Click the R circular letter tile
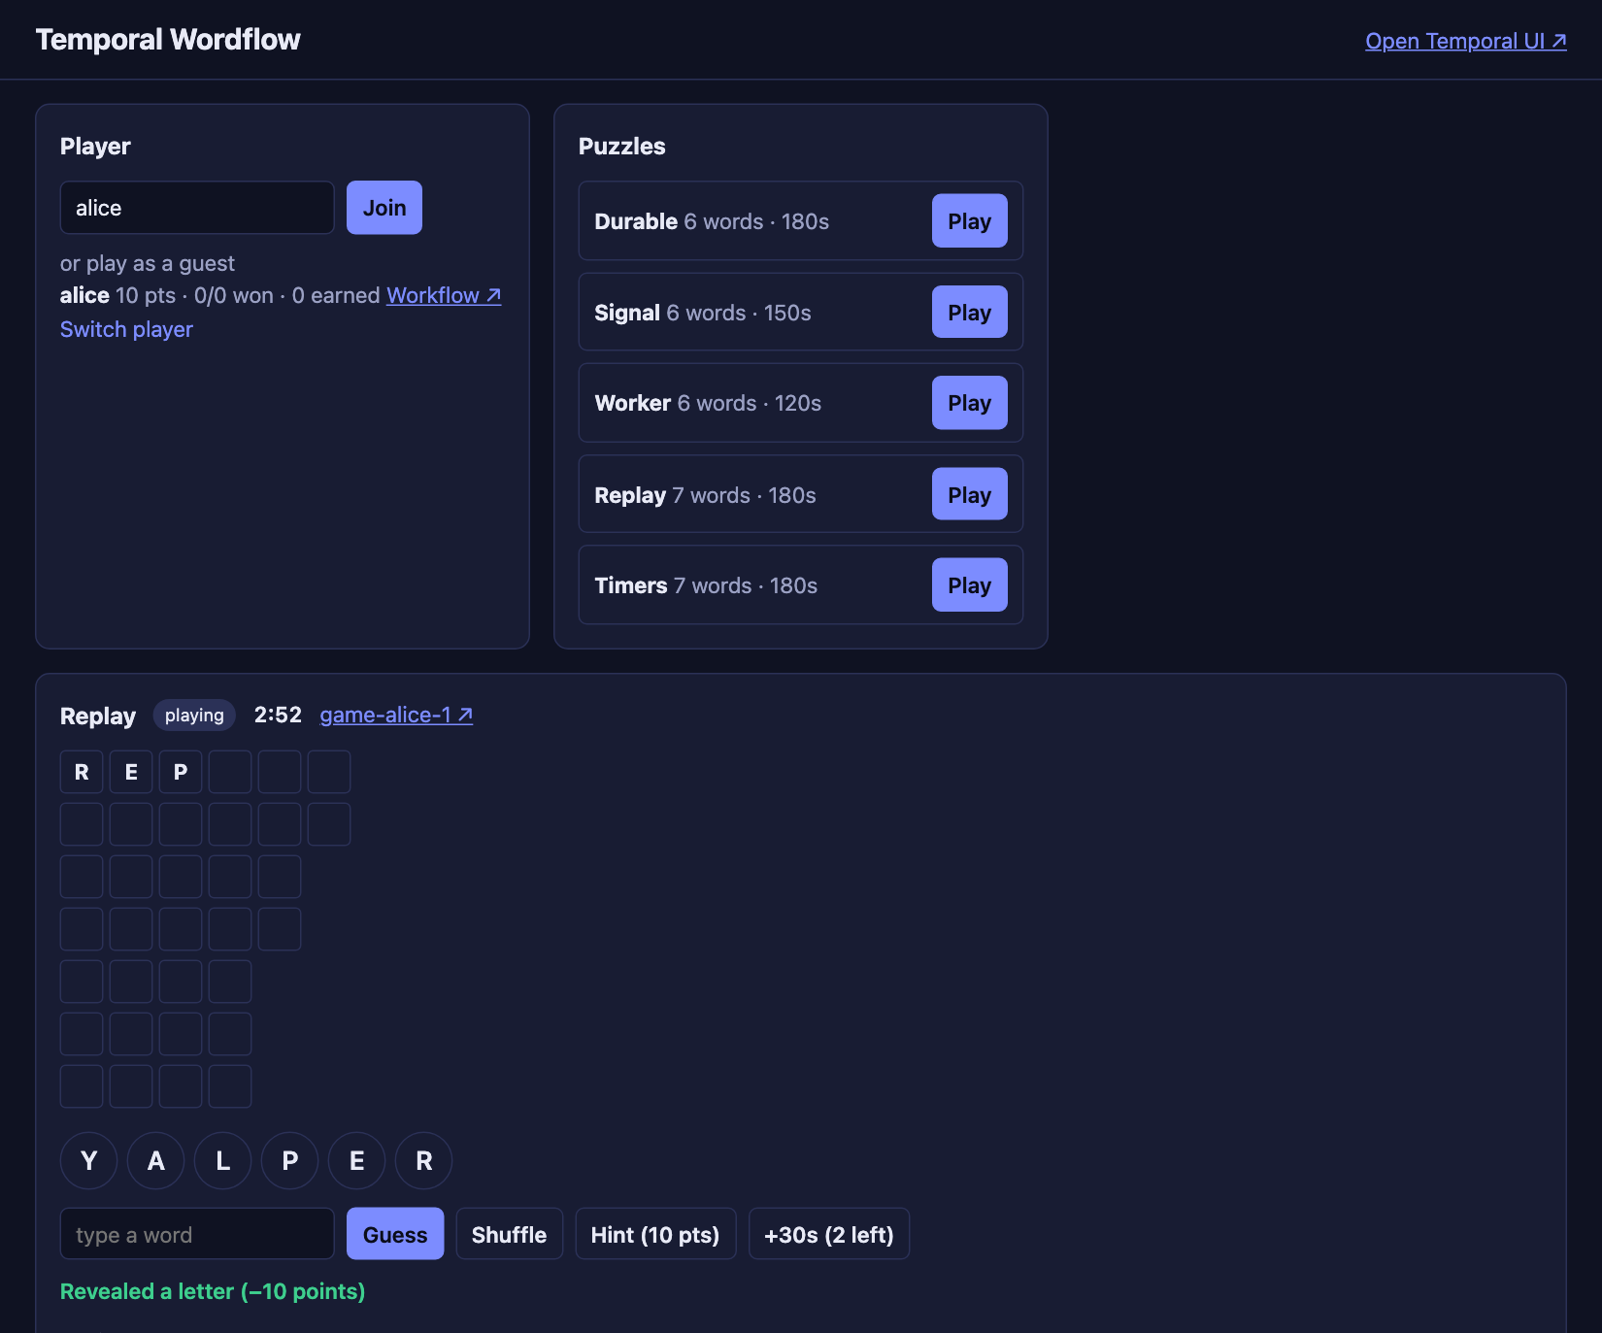The width and height of the screenshot is (1602, 1333). point(424,1160)
